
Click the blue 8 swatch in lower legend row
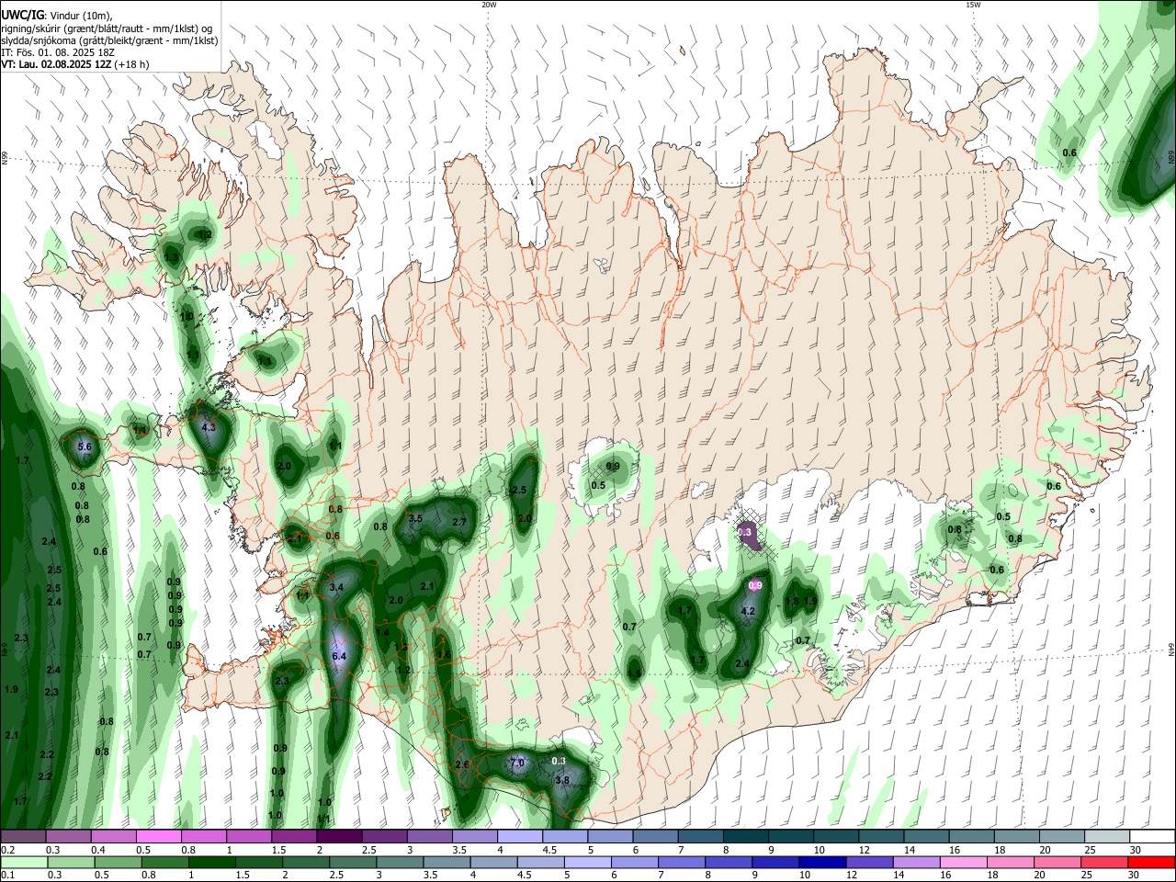[x=729, y=862]
